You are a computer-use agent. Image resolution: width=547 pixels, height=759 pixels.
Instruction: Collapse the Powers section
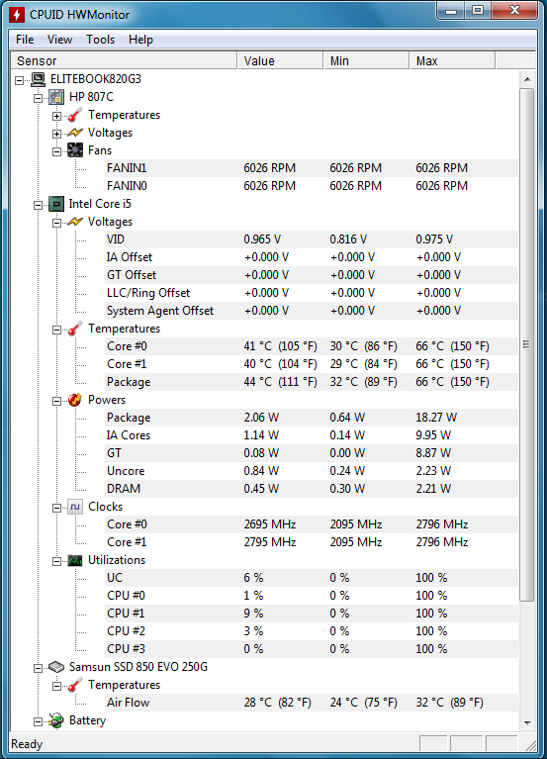[57, 402]
